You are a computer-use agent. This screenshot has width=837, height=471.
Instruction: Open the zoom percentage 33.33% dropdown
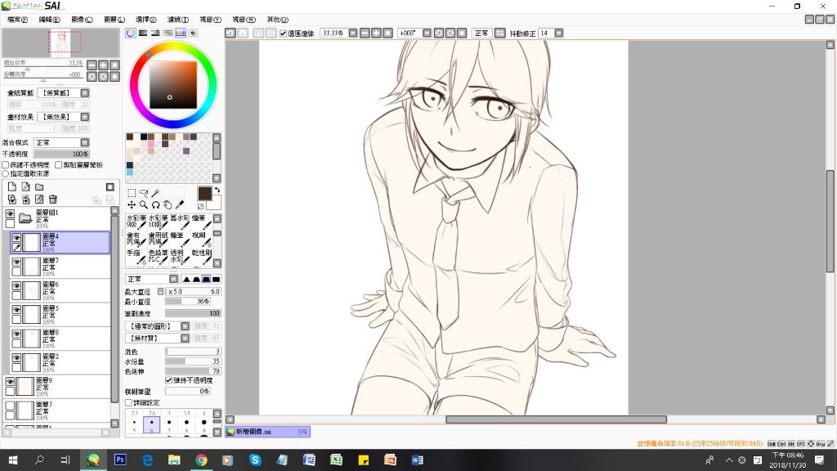(353, 33)
